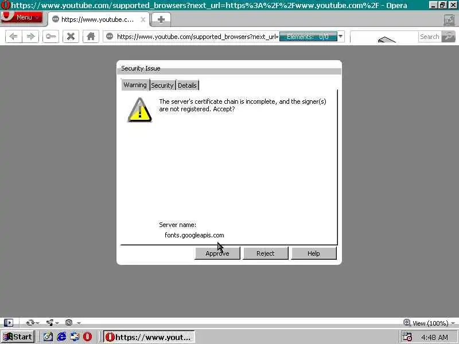459x344 pixels.
Task: Click the View (100%) zoom control
Action: pos(430,323)
